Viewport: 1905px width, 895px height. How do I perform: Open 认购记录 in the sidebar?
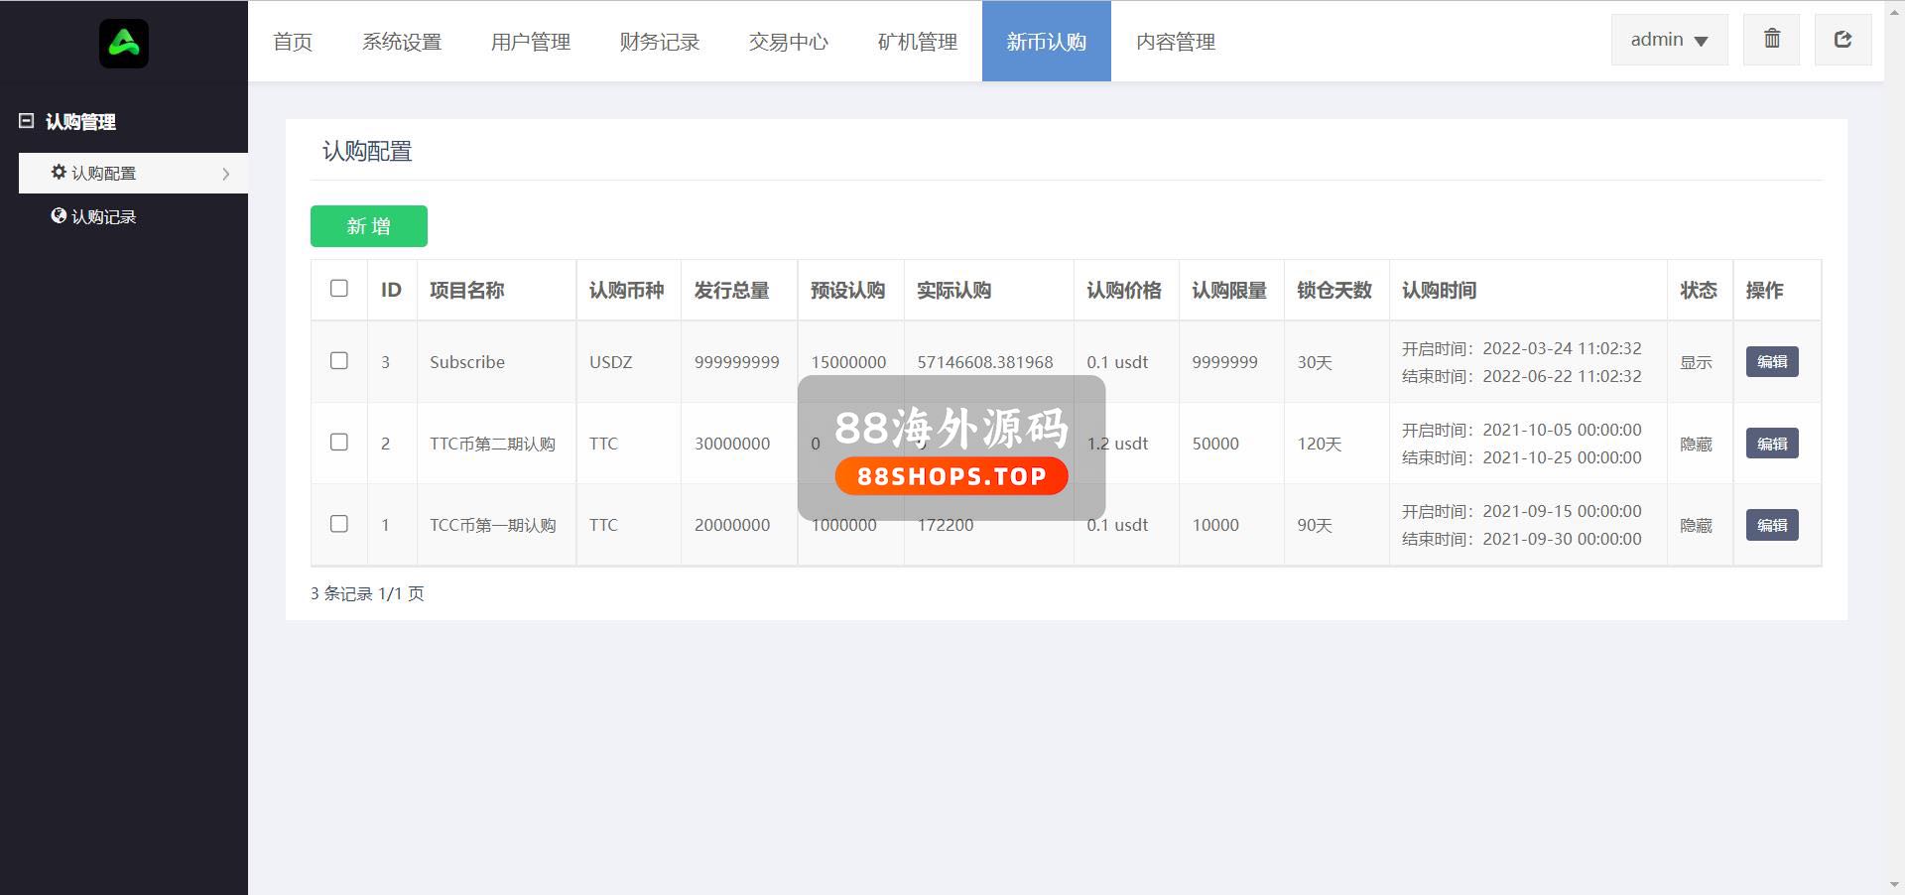[x=103, y=217]
